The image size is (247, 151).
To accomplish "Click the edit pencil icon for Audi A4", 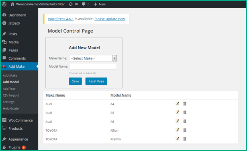I will coord(178,103).
